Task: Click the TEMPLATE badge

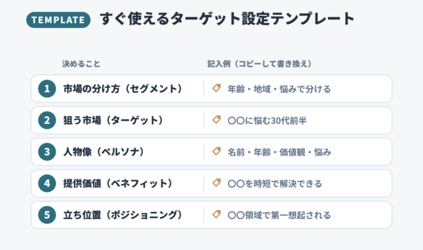Action: 58,20
